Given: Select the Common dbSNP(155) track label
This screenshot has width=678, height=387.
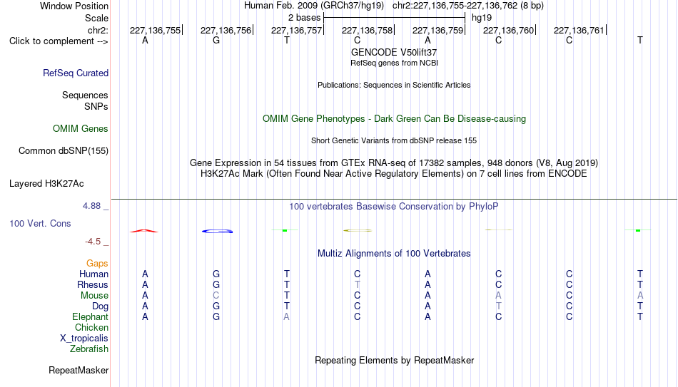Looking at the screenshot, I should pos(64,151).
